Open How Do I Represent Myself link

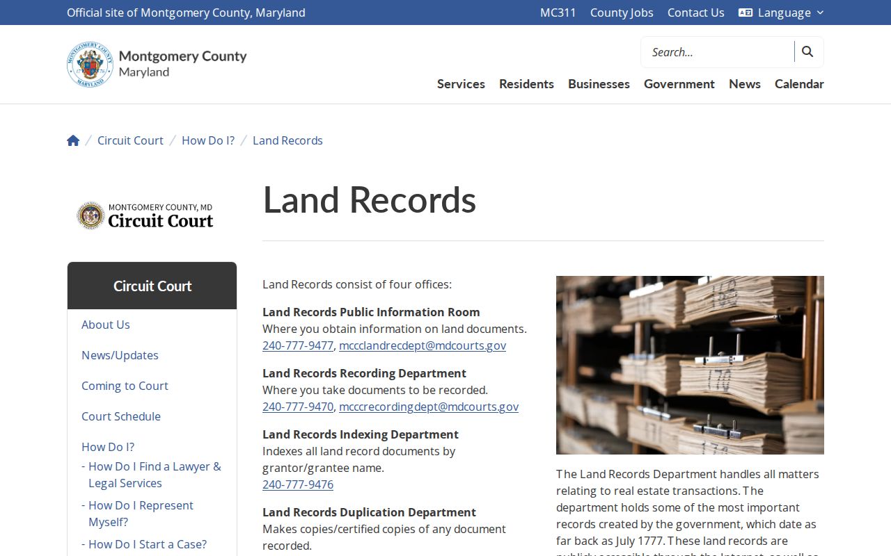coord(141,514)
